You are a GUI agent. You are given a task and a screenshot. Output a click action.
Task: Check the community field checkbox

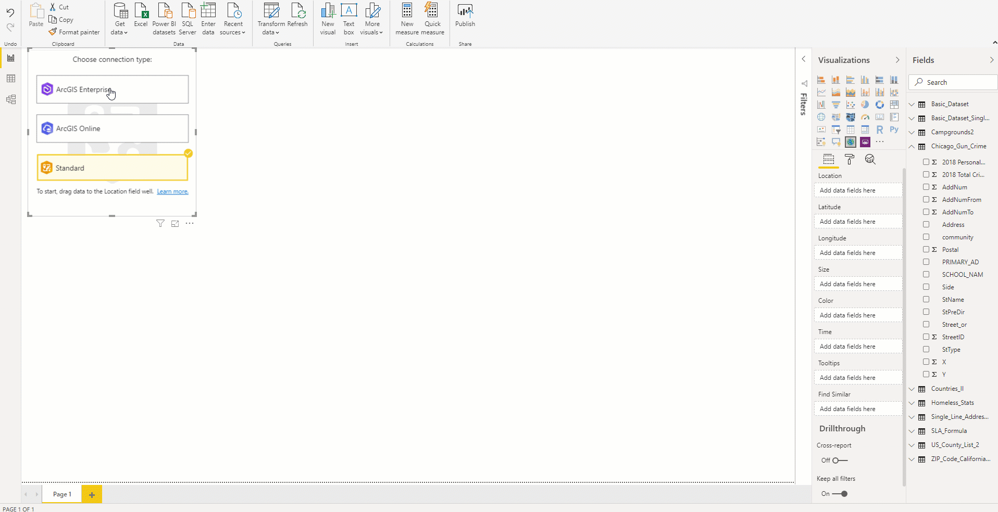pyautogui.click(x=926, y=237)
